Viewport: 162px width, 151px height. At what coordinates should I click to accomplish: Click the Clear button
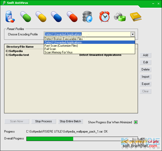click(145, 91)
